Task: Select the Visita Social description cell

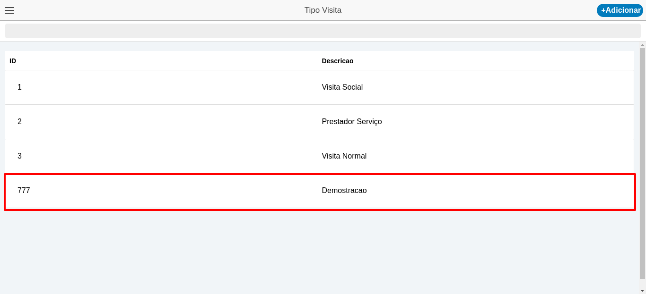Action: tap(342, 87)
